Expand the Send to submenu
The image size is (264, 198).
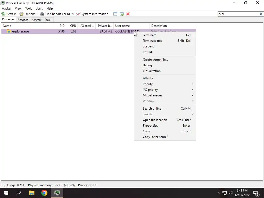[x=165, y=114]
